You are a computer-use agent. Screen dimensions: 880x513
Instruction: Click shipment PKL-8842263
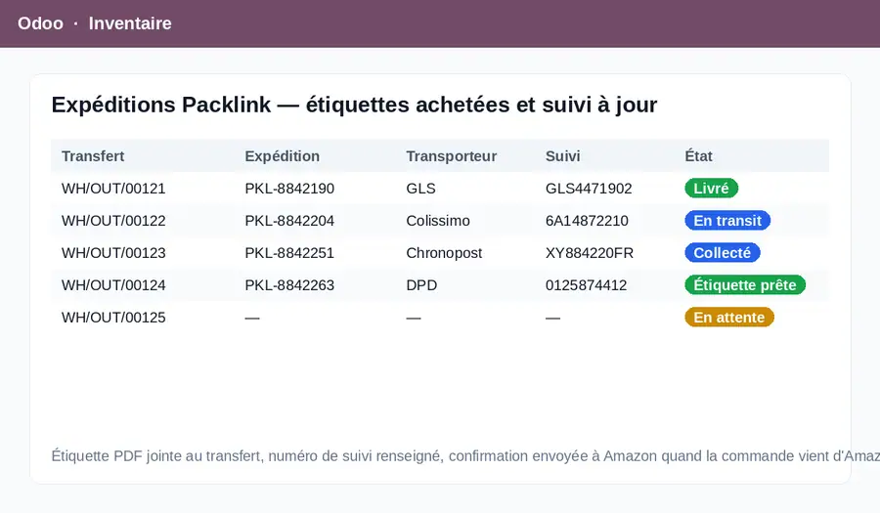289,285
